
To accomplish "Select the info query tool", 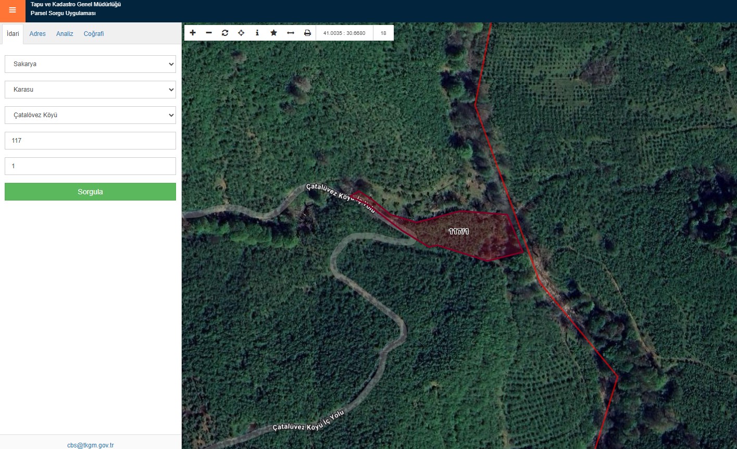I will point(257,33).
